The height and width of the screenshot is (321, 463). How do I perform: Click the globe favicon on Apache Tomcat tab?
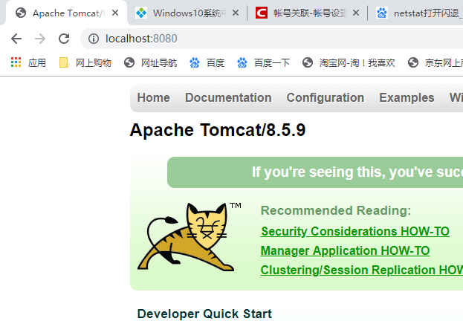[x=21, y=13]
